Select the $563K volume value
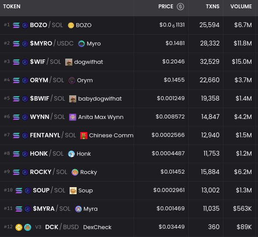The width and height of the screenshot is (258, 237). [242, 209]
